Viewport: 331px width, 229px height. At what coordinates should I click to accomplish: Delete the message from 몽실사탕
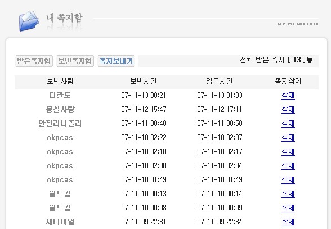[288, 110]
